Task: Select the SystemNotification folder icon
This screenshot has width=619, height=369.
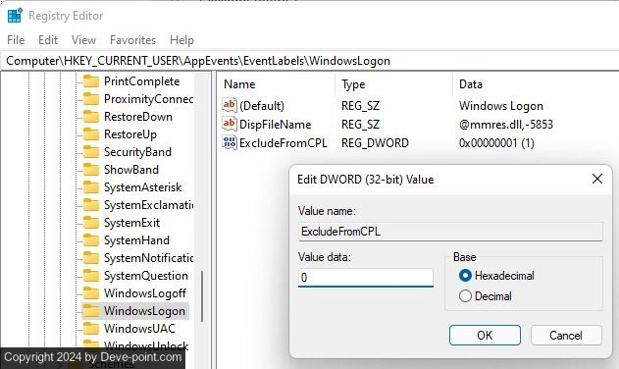Action: click(x=91, y=258)
